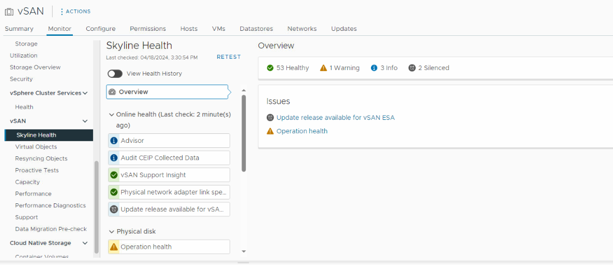Click the Advisor info icon
Viewport: 613px width, 265px height.
(x=114, y=140)
